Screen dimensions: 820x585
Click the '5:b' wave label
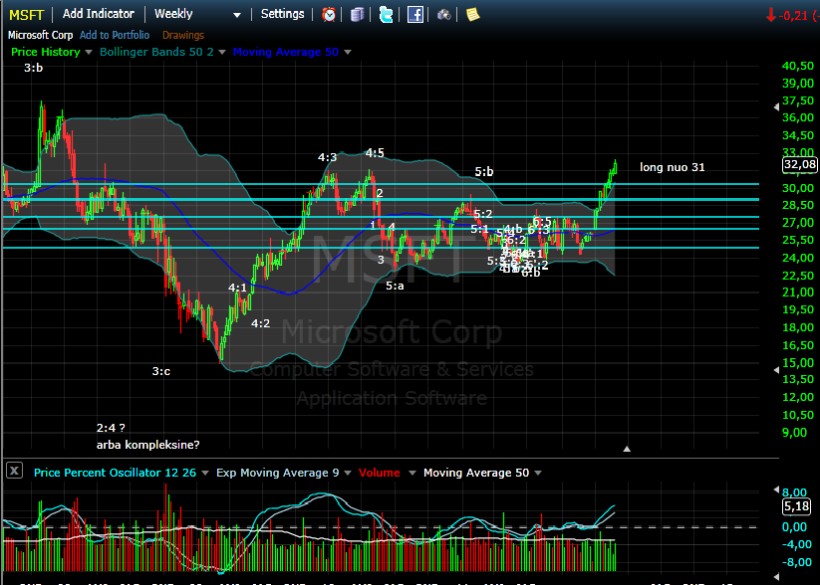484,172
